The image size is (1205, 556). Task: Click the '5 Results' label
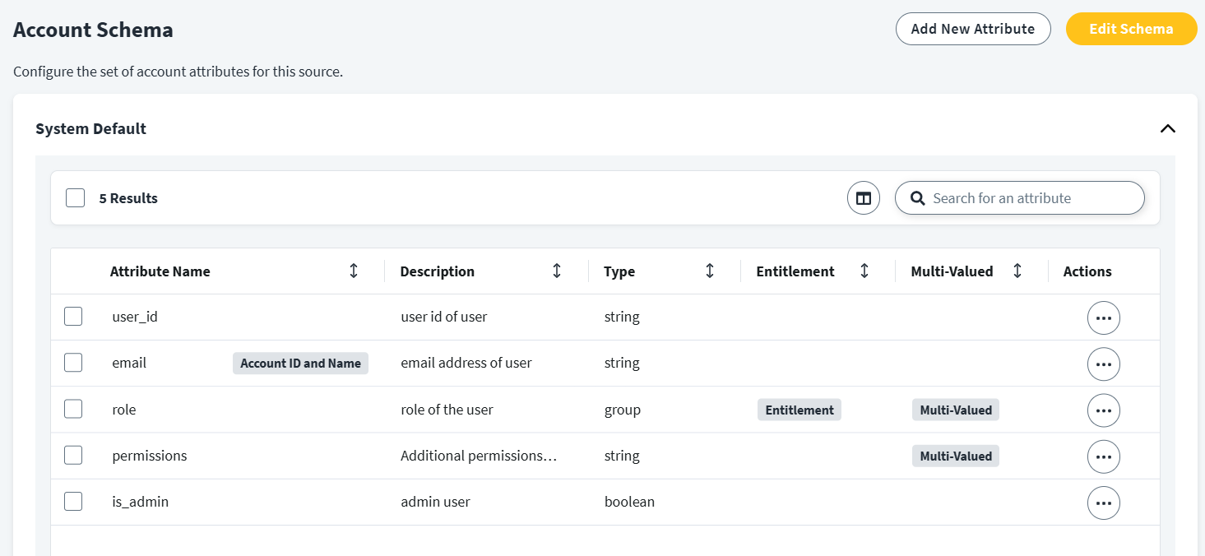click(128, 198)
